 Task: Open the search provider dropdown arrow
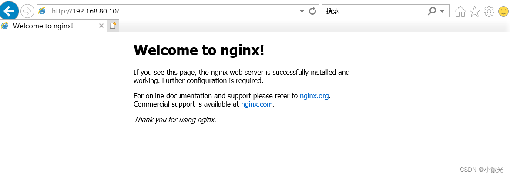pos(442,12)
